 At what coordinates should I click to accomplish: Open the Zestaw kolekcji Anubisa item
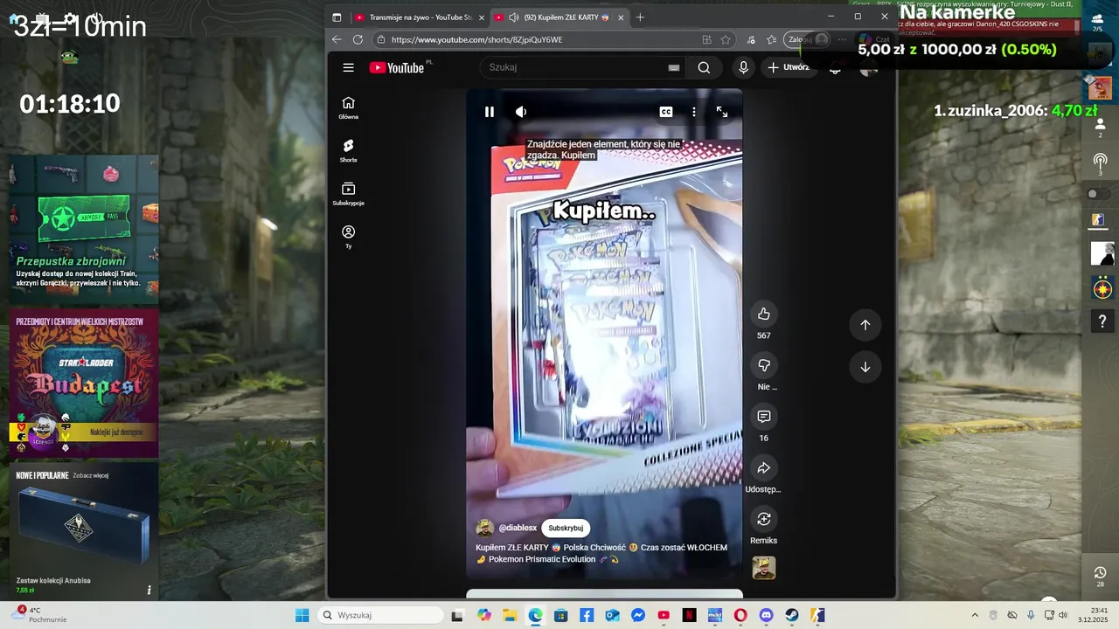(84, 531)
